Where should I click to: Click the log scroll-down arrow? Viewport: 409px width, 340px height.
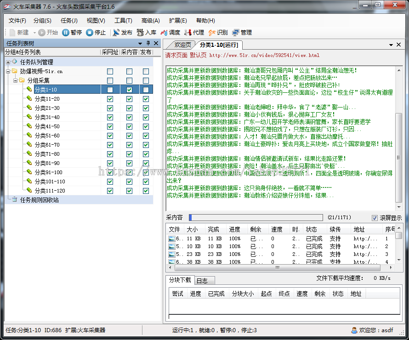(399, 207)
